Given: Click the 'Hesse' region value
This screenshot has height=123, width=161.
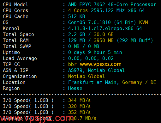Looking at the screenshot, I should (75, 88).
